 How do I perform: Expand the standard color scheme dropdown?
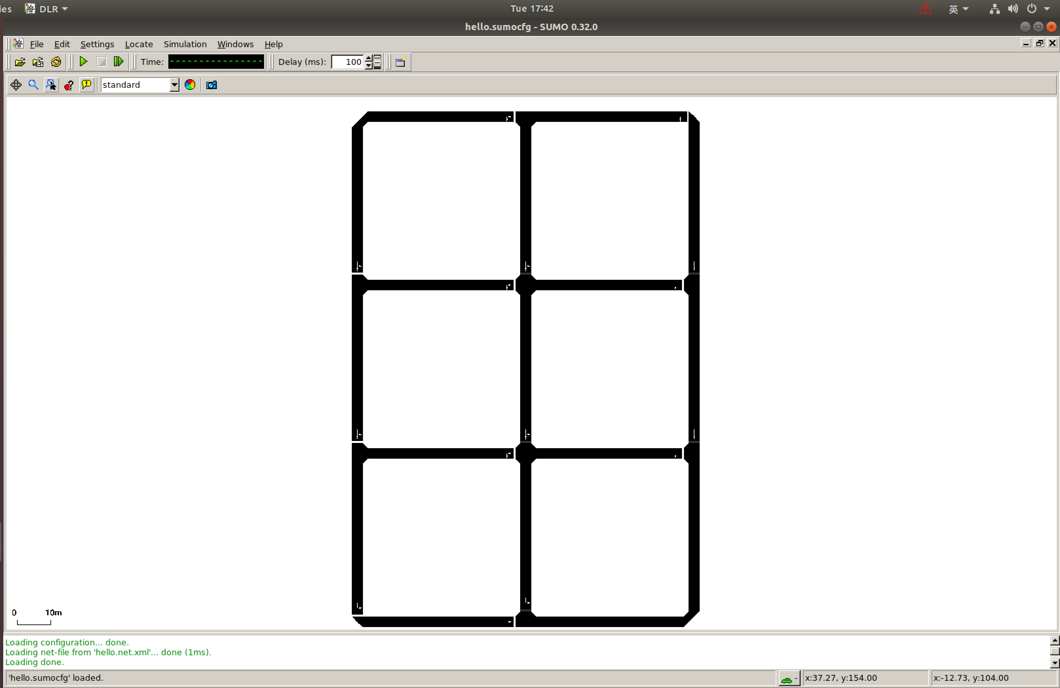point(174,85)
